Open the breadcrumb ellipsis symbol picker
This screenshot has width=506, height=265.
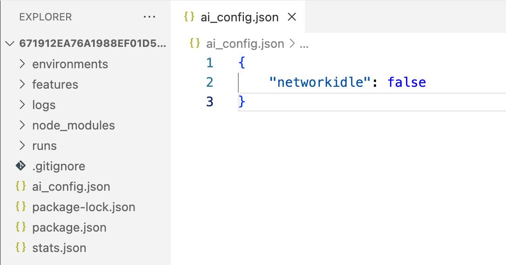[304, 45]
